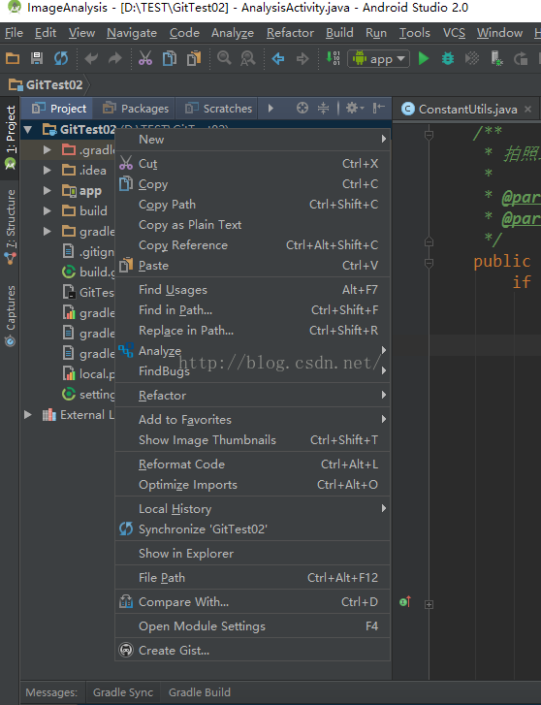The width and height of the screenshot is (541, 705).
Task: Collapse the GitTest02 root tree node
Action: 28,130
